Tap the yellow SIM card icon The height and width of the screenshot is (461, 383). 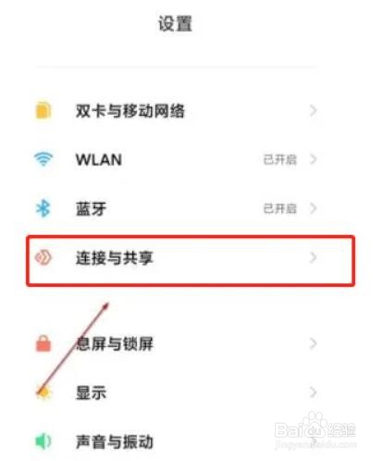click(43, 110)
